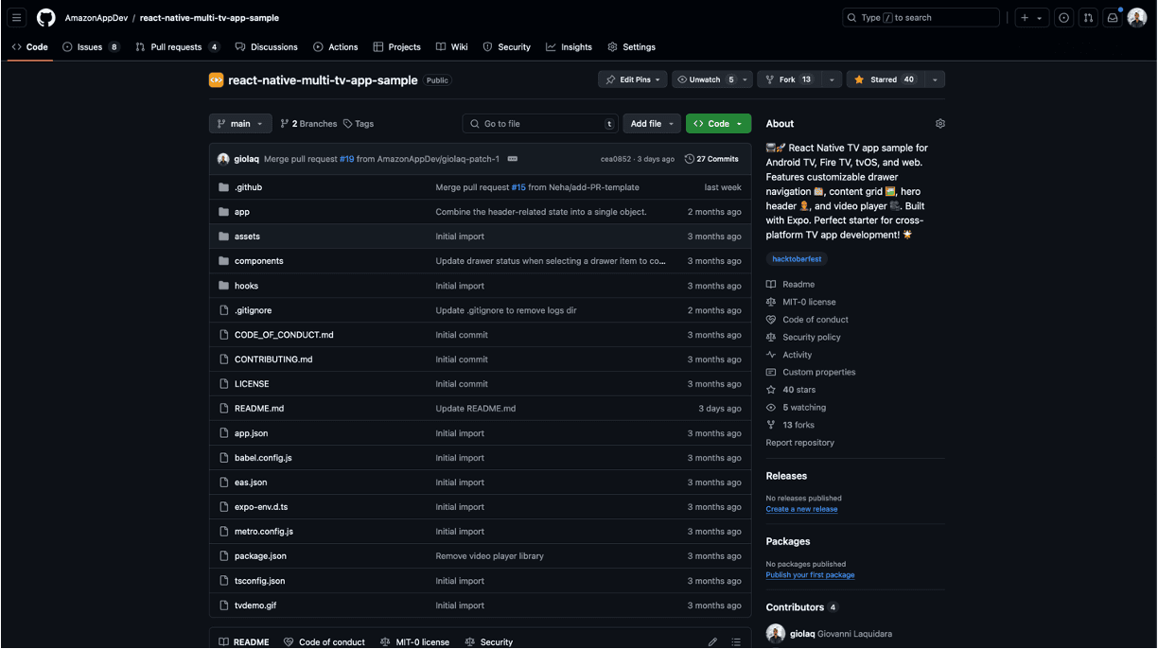Open Security policy in About sidebar
This screenshot has width=1158, height=649.
click(812, 337)
